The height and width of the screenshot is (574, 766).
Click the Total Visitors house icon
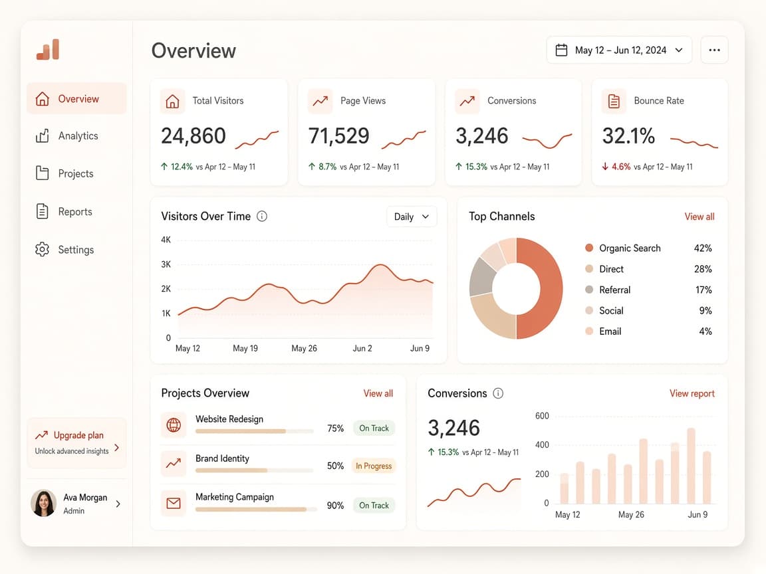click(x=172, y=101)
